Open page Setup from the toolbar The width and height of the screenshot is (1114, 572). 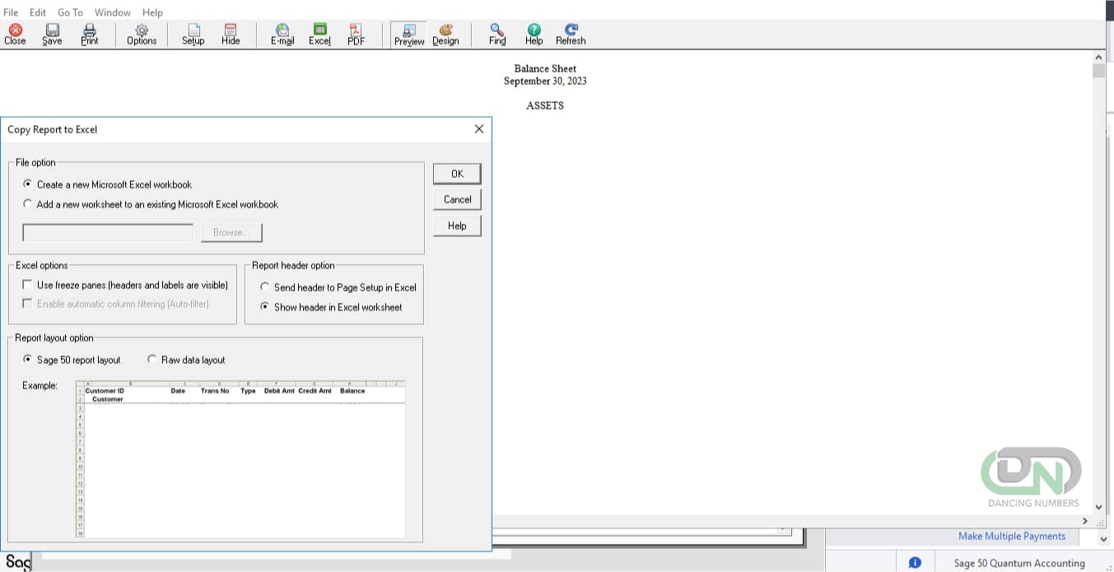193,34
